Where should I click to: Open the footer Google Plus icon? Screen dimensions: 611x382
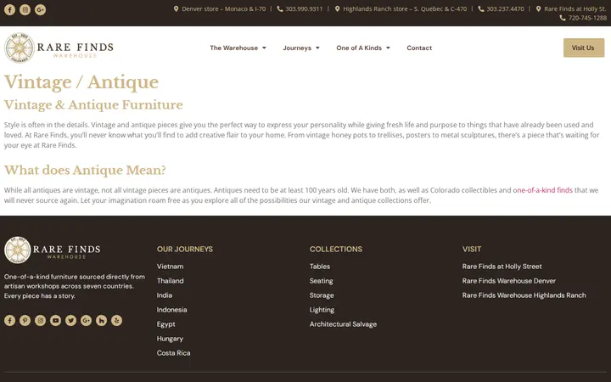point(86,320)
